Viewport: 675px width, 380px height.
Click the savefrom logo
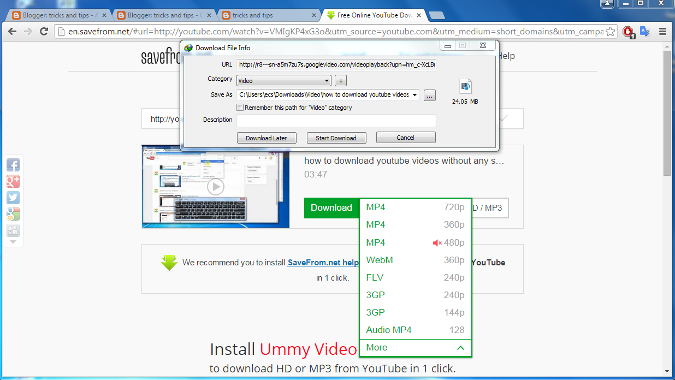(x=161, y=56)
